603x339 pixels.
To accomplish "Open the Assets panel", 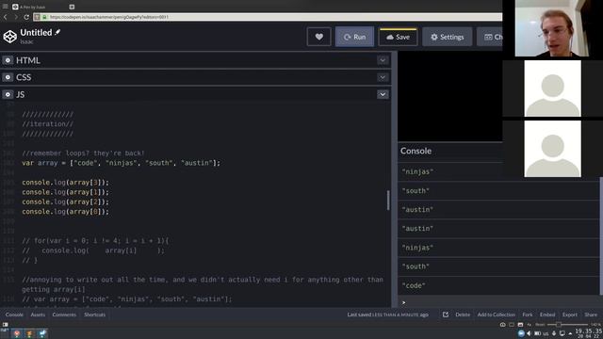I will pos(38,315).
